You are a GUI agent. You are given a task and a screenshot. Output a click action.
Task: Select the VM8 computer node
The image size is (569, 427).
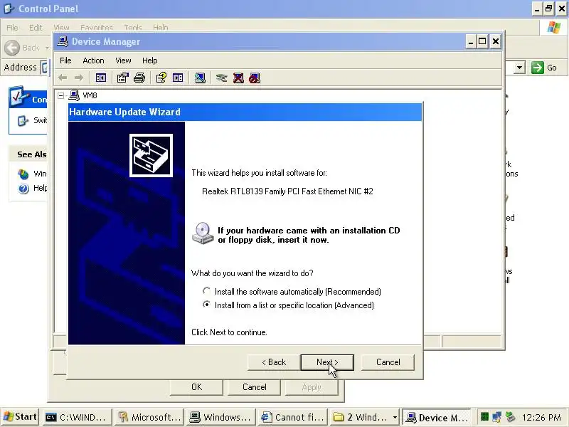pyautogui.click(x=90, y=95)
